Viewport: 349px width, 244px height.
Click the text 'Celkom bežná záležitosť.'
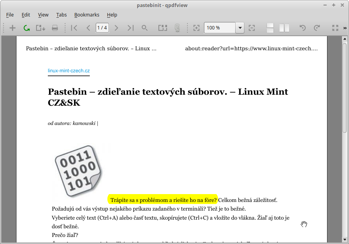tap(248, 200)
